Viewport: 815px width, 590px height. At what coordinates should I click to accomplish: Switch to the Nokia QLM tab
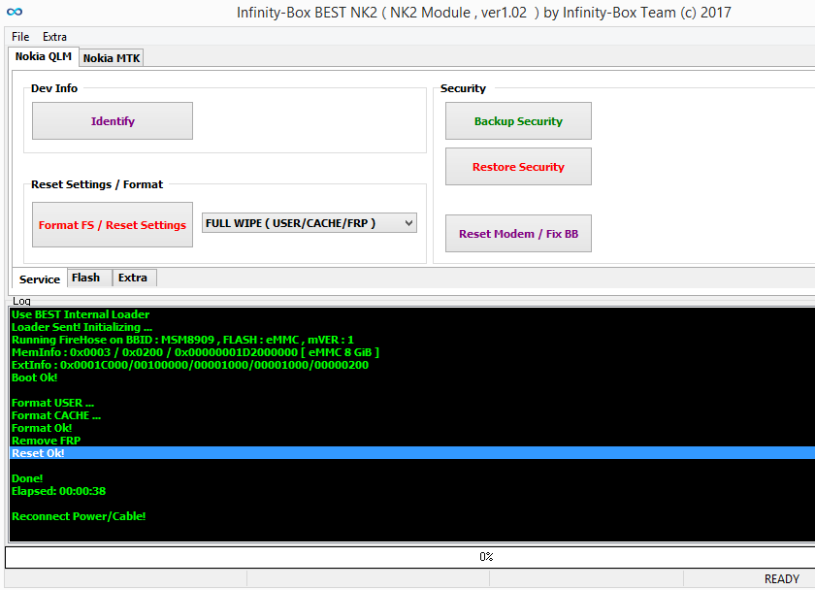pyautogui.click(x=43, y=56)
